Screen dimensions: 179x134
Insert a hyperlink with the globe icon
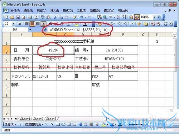[105, 17]
